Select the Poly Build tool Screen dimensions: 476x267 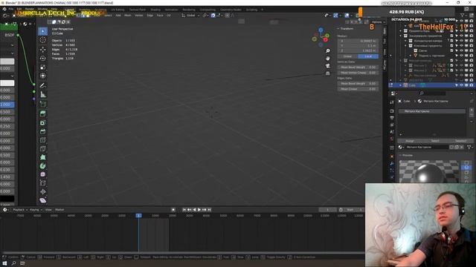click(x=43, y=157)
